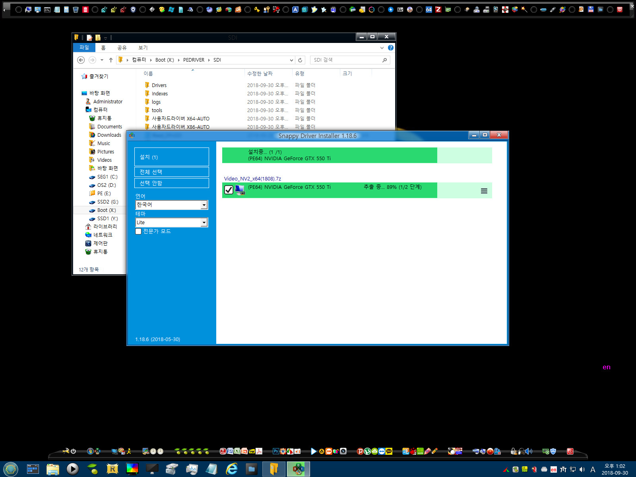Open the 보기 tab in Explorer ribbon
The width and height of the screenshot is (636, 477).
[143, 48]
